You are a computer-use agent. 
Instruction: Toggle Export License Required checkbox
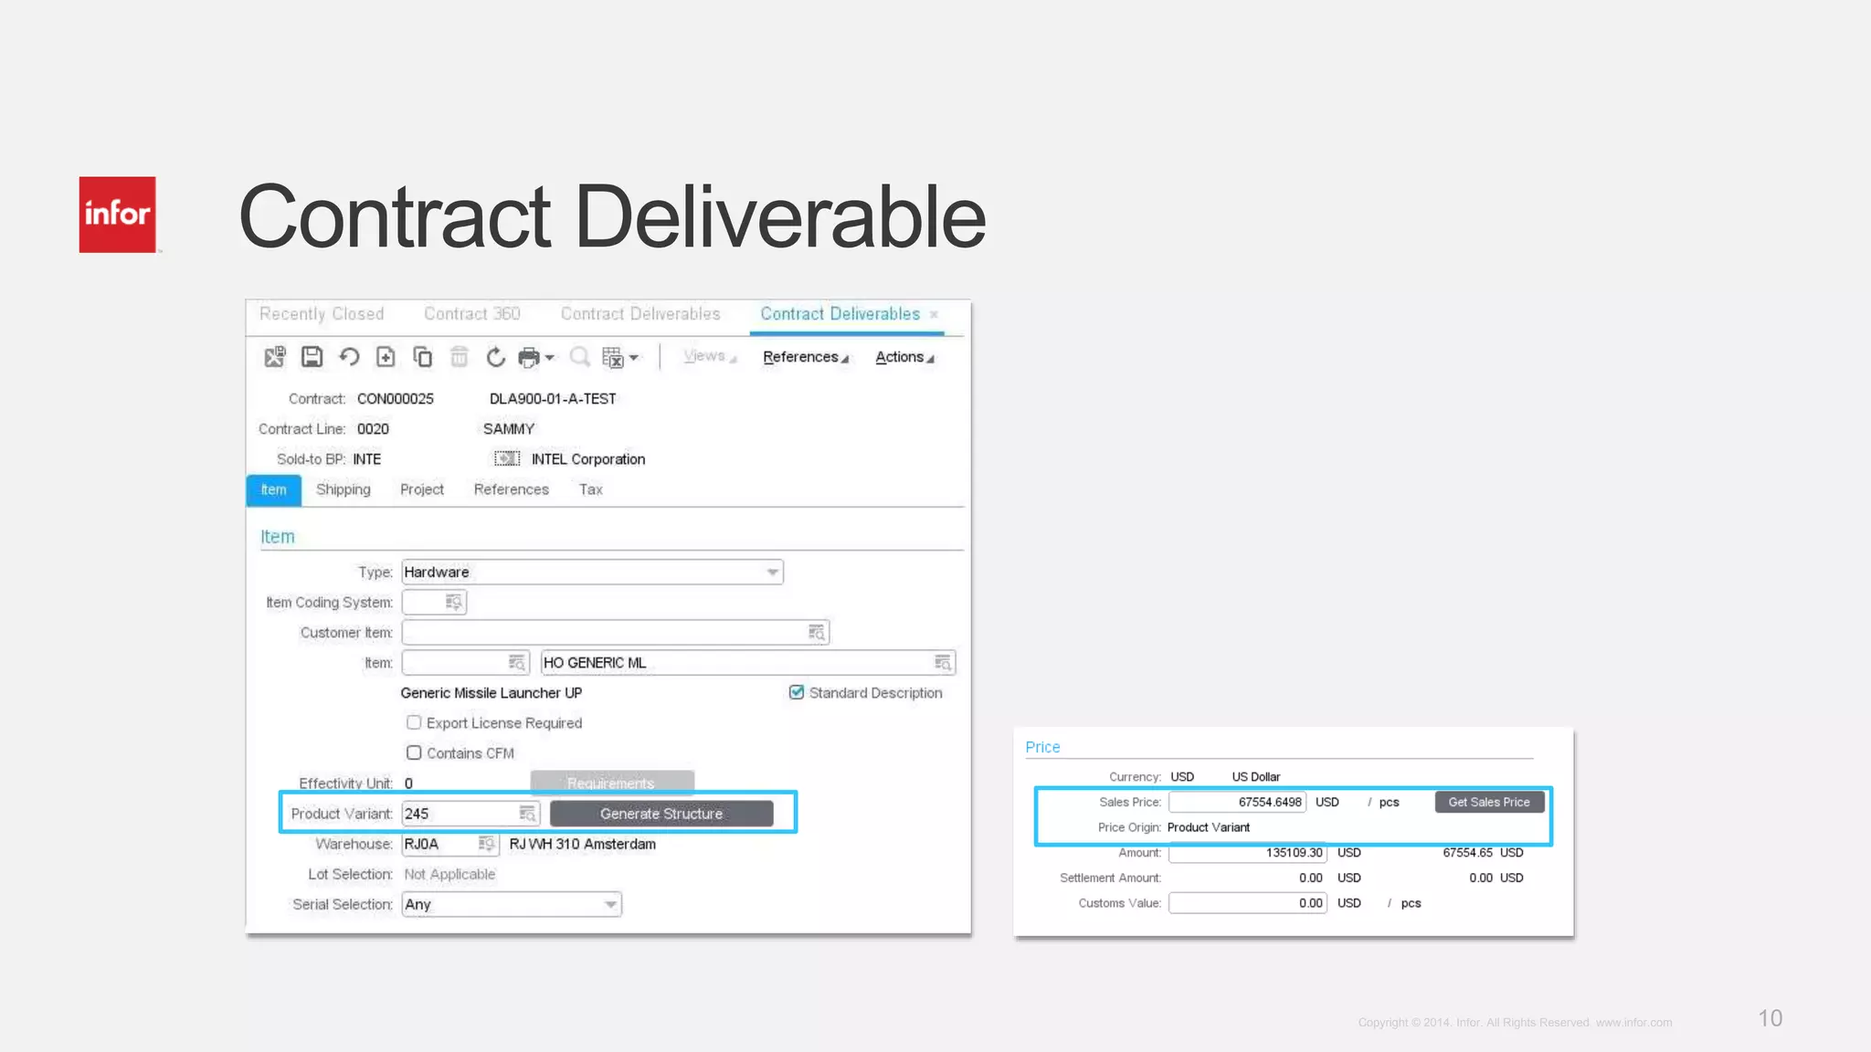click(414, 722)
